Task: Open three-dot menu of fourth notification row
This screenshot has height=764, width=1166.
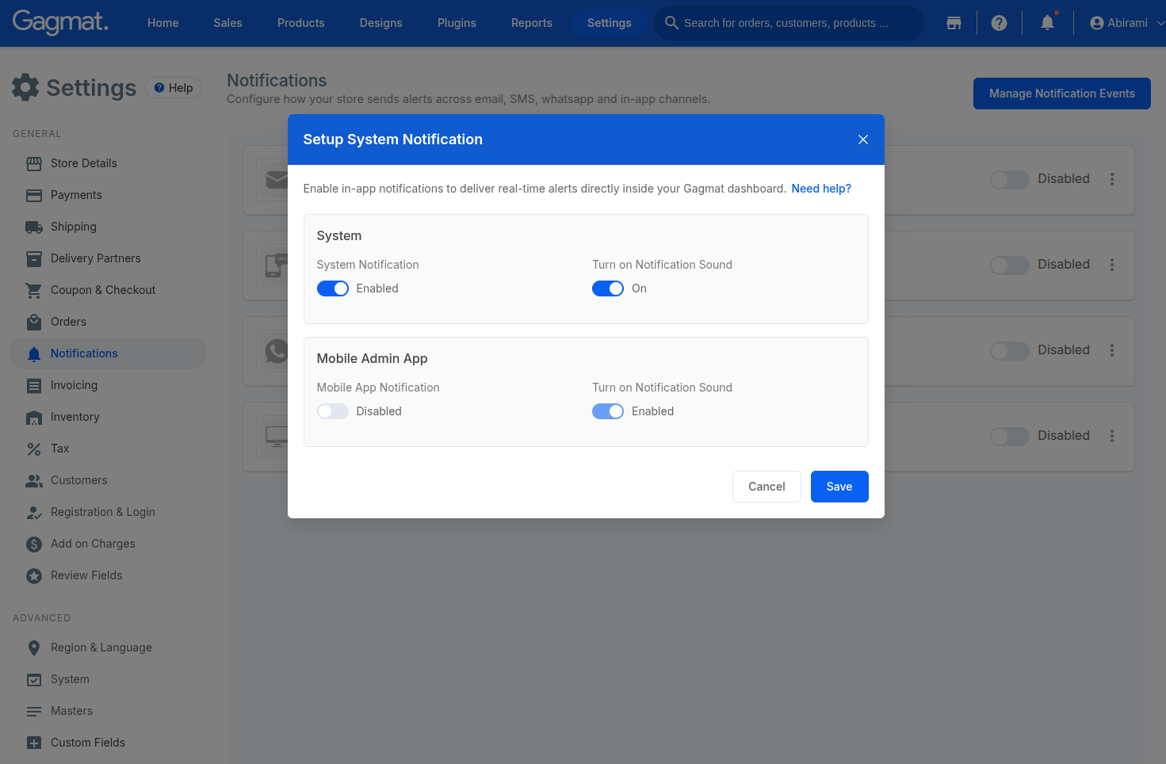Action: [1112, 436]
